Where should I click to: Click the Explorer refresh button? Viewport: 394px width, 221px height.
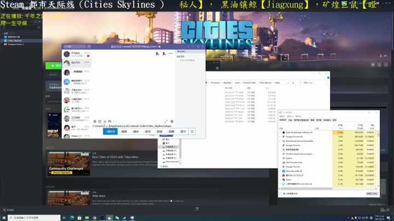(293, 83)
